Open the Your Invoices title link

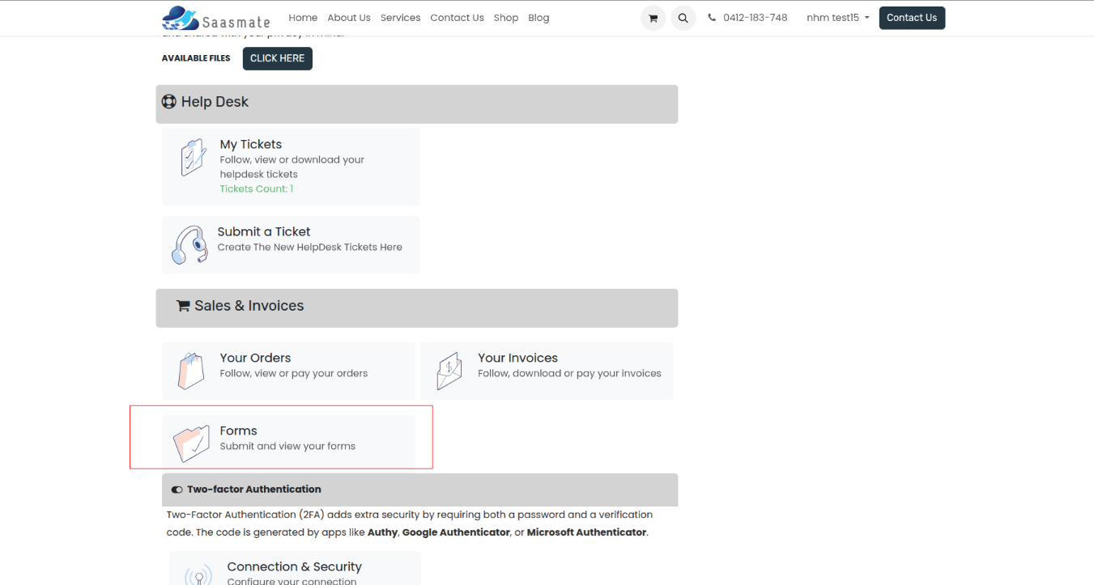(517, 358)
